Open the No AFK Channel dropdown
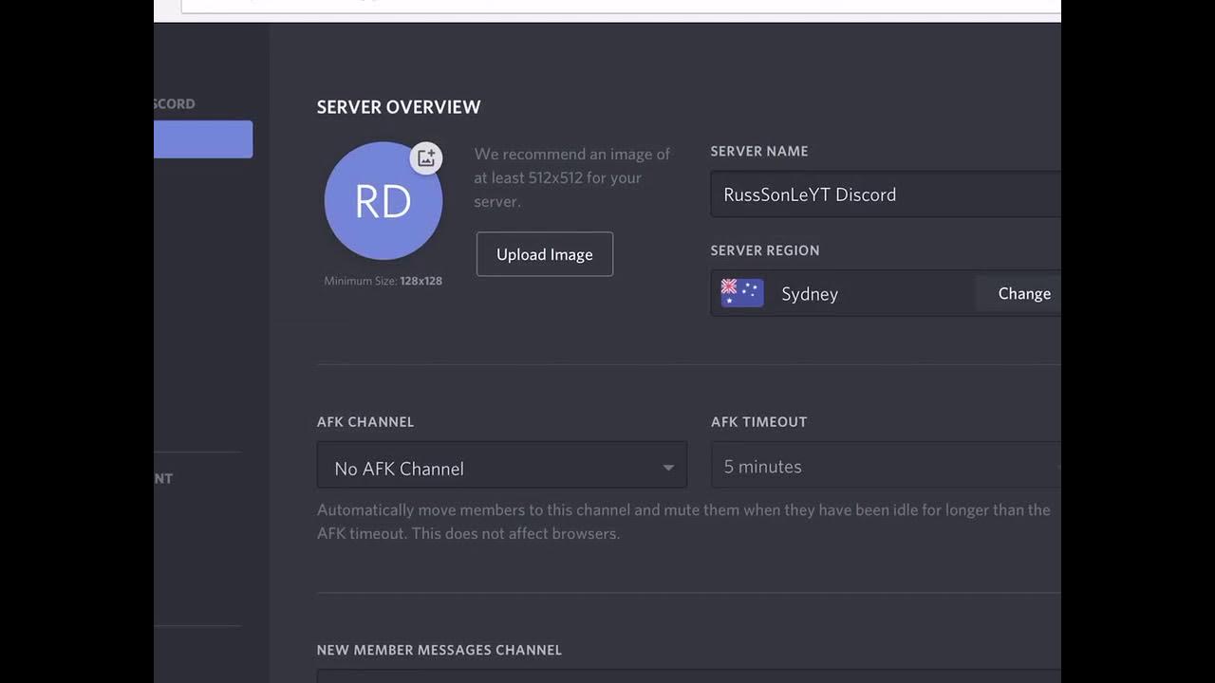 (502, 466)
